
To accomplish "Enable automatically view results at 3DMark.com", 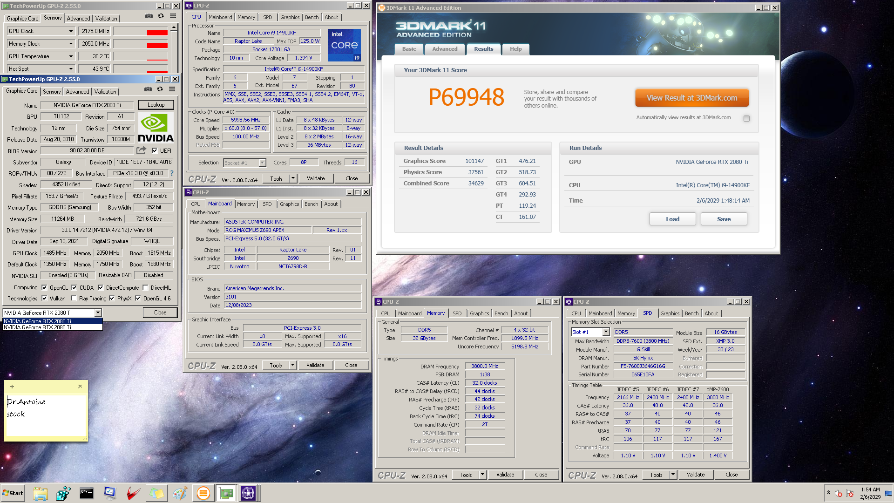I will (x=747, y=118).
